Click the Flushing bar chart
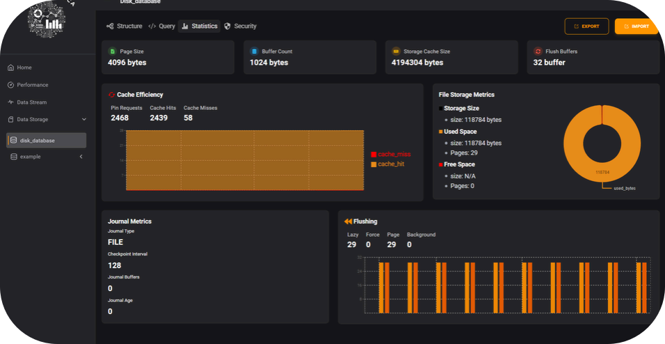The image size is (665, 344). (508, 286)
